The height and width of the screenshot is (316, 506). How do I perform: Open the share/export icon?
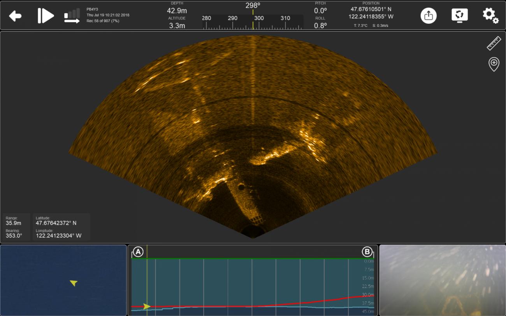(429, 16)
